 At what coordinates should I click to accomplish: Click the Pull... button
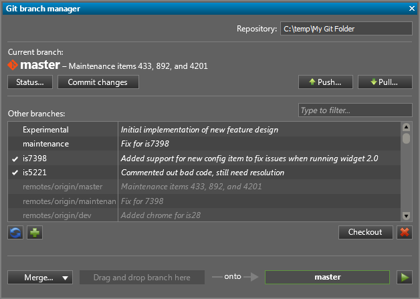(385, 82)
